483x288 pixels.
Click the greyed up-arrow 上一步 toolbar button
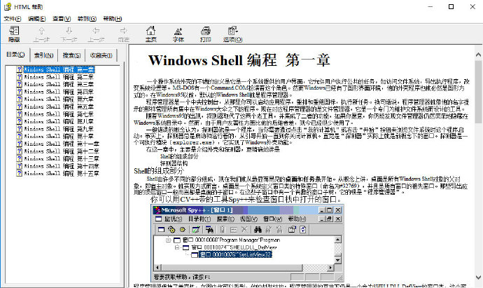click(41, 34)
